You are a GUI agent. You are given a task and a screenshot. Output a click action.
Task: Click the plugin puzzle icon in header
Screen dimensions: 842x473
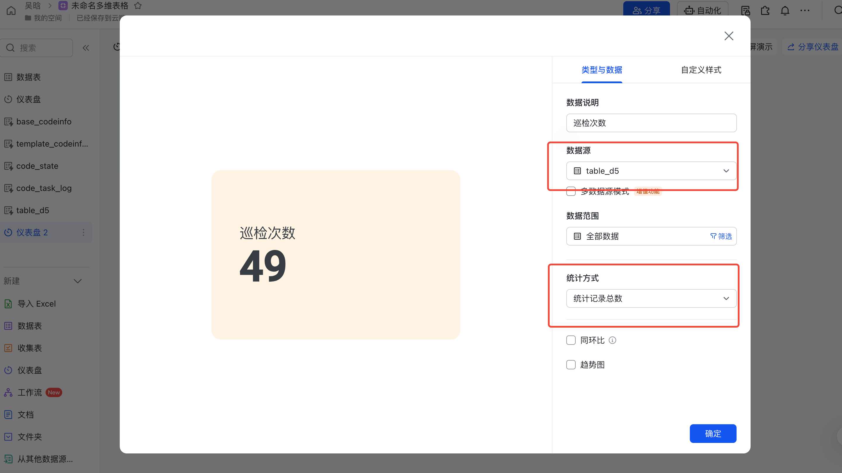[765, 11]
